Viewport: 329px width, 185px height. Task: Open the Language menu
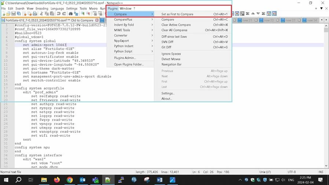[57, 8]
